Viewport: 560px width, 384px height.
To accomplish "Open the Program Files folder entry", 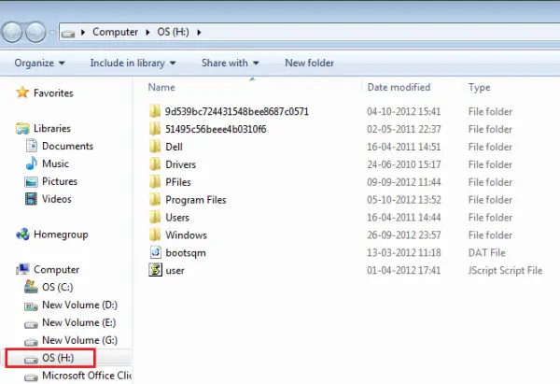I will point(195,200).
